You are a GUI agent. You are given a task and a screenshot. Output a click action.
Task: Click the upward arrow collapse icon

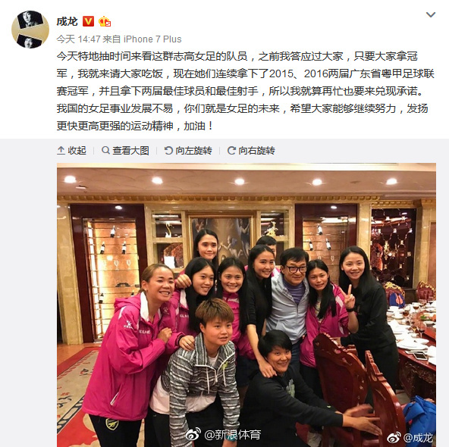click(x=61, y=151)
